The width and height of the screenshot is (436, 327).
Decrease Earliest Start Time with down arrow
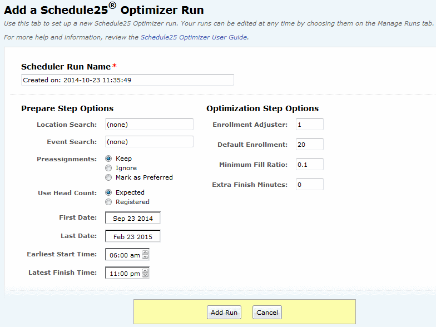[x=145, y=257]
